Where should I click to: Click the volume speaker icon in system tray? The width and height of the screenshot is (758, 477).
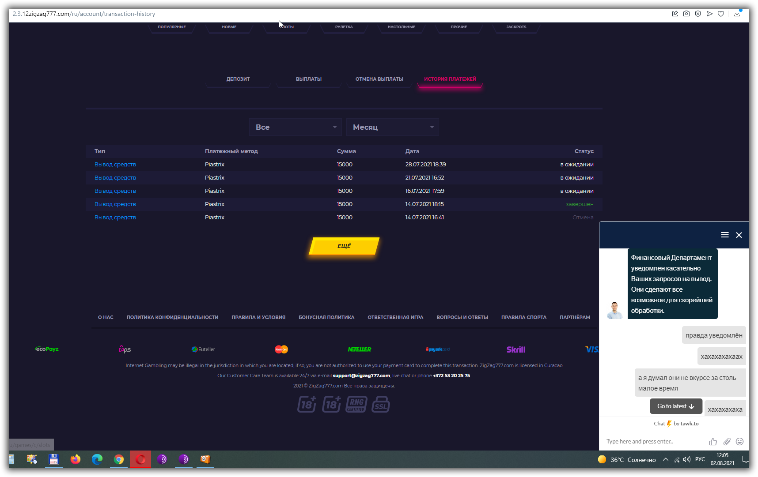tap(687, 459)
